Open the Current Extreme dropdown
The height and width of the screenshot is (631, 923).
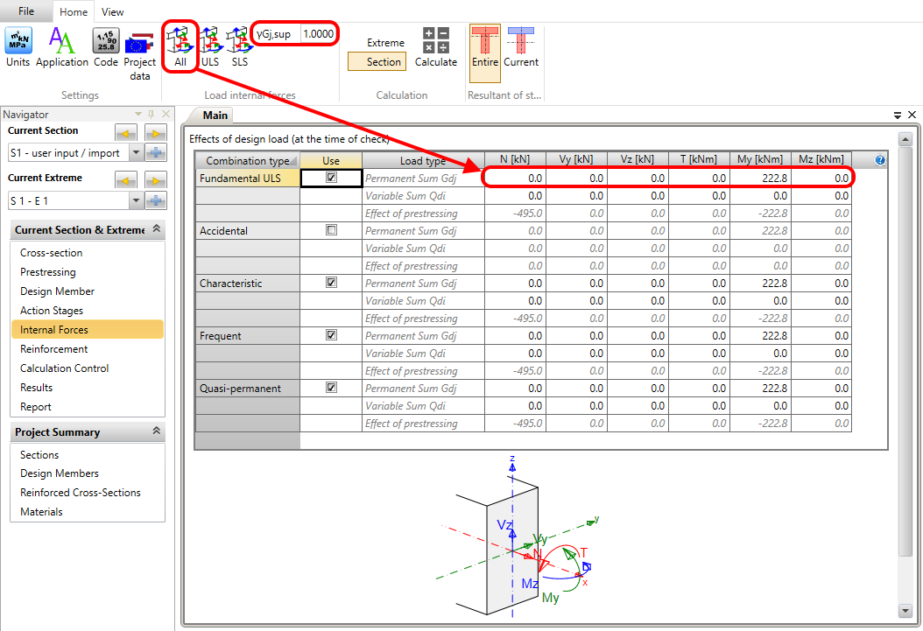pos(136,200)
